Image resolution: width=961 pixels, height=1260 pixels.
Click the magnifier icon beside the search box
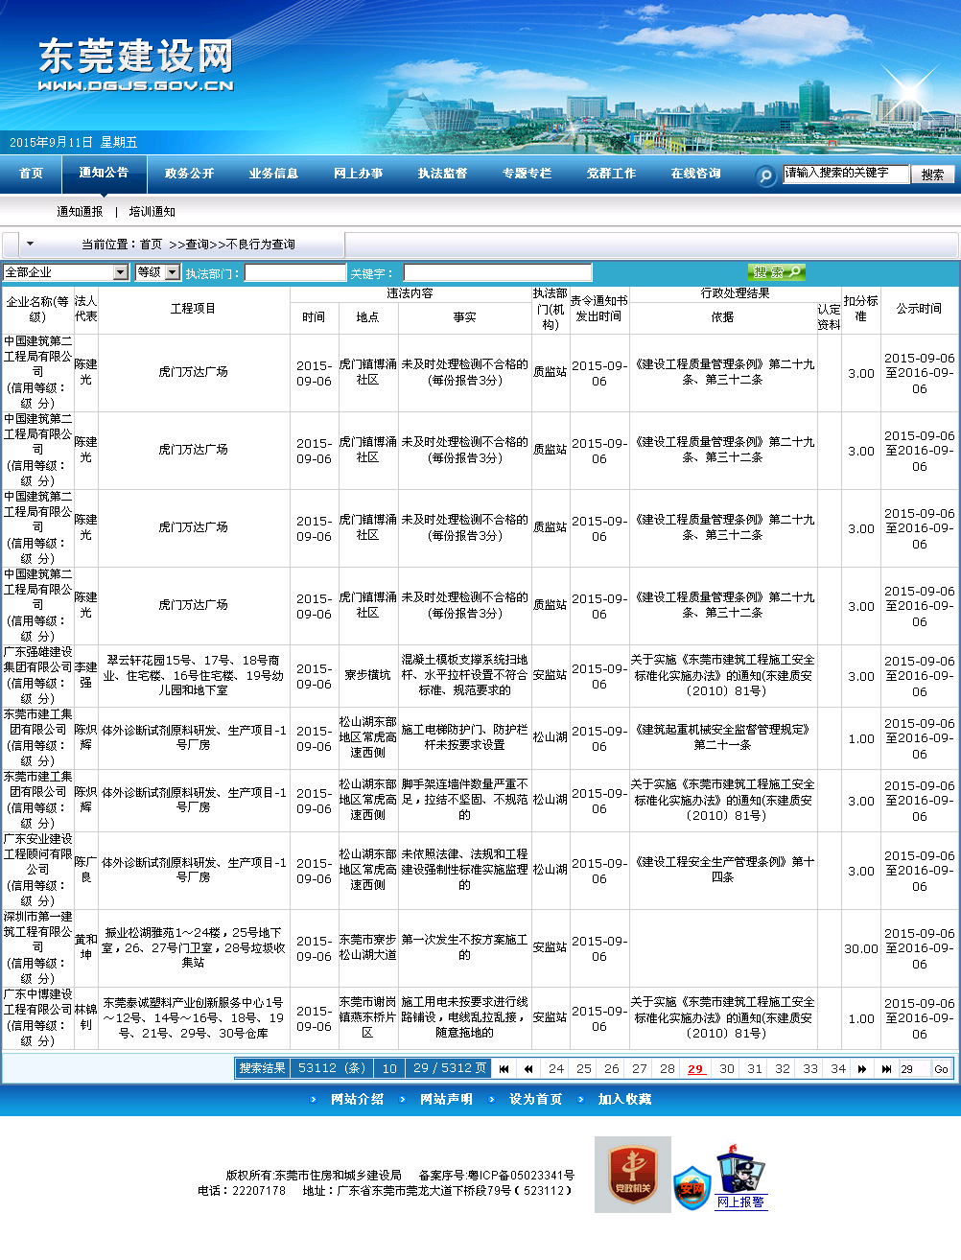765,175
